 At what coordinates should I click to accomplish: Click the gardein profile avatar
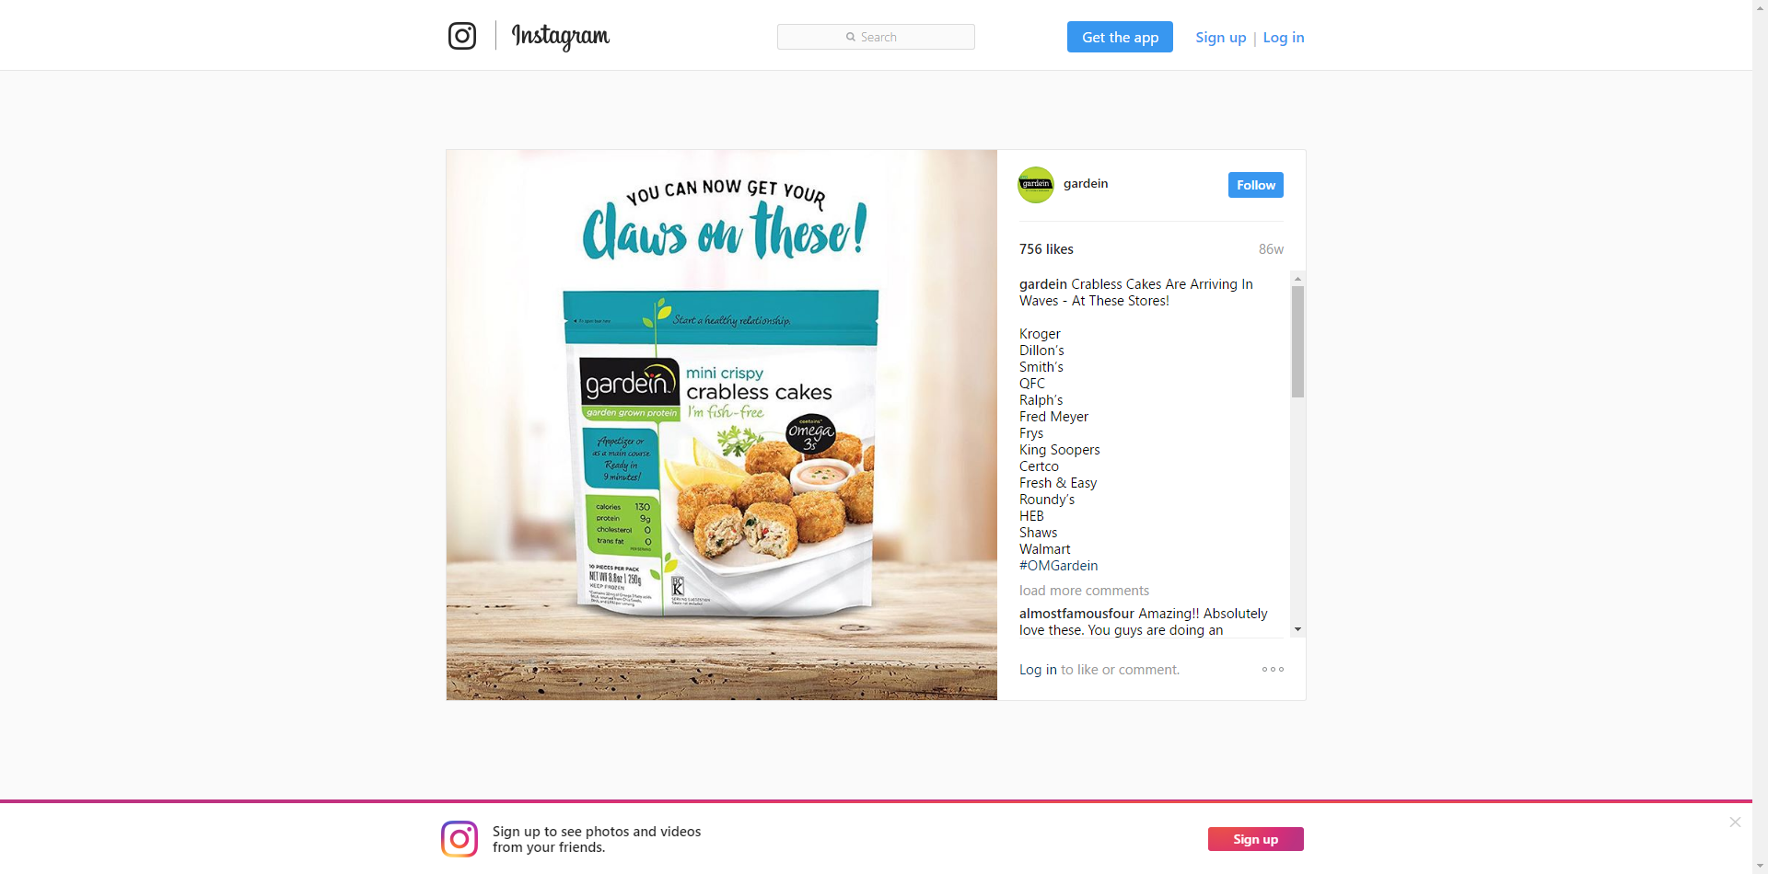point(1036,184)
